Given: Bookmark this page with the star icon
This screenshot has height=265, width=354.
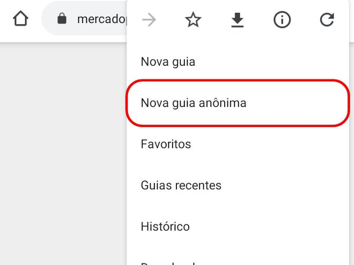Looking at the screenshot, I should click(193, 20).
